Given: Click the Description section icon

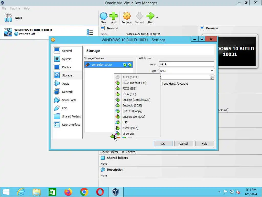Looking at the screenshot, I should pyautogui.click(x=103, y=170).
